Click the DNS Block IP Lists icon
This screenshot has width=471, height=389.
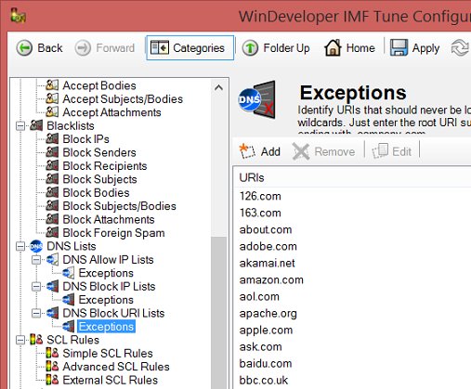[x=52, y=286]
